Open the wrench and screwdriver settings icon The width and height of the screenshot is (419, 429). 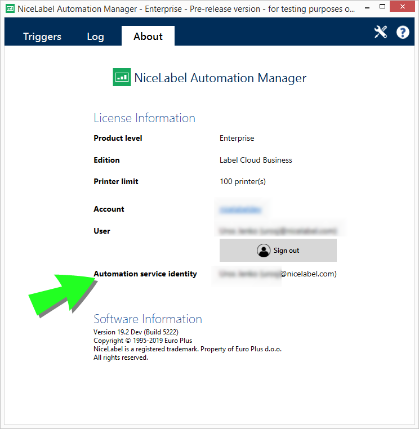point(381,32)
